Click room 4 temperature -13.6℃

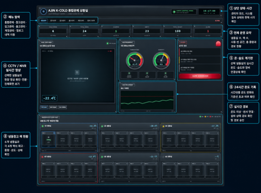(92, 156)
